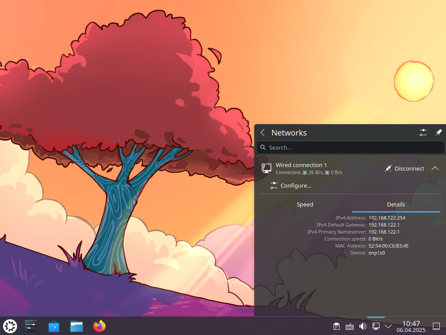Switch to the Speed tab

click(305, 204)
